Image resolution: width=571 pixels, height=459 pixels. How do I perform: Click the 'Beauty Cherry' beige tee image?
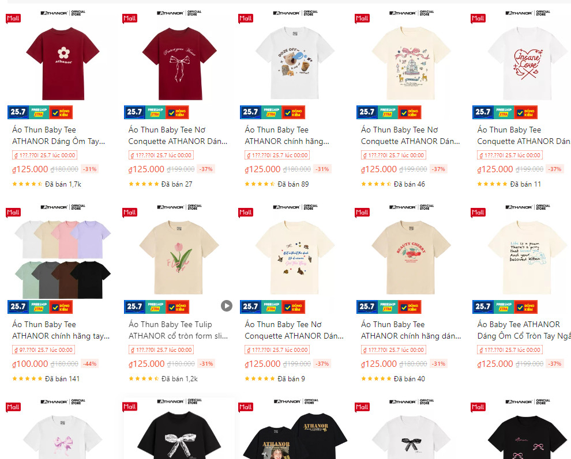411,258
